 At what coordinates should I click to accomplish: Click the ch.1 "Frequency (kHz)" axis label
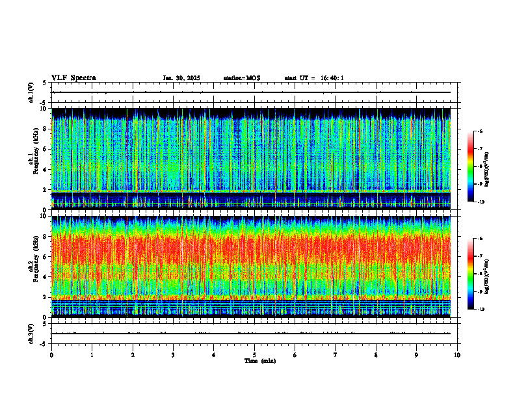(x=36, y=152)
